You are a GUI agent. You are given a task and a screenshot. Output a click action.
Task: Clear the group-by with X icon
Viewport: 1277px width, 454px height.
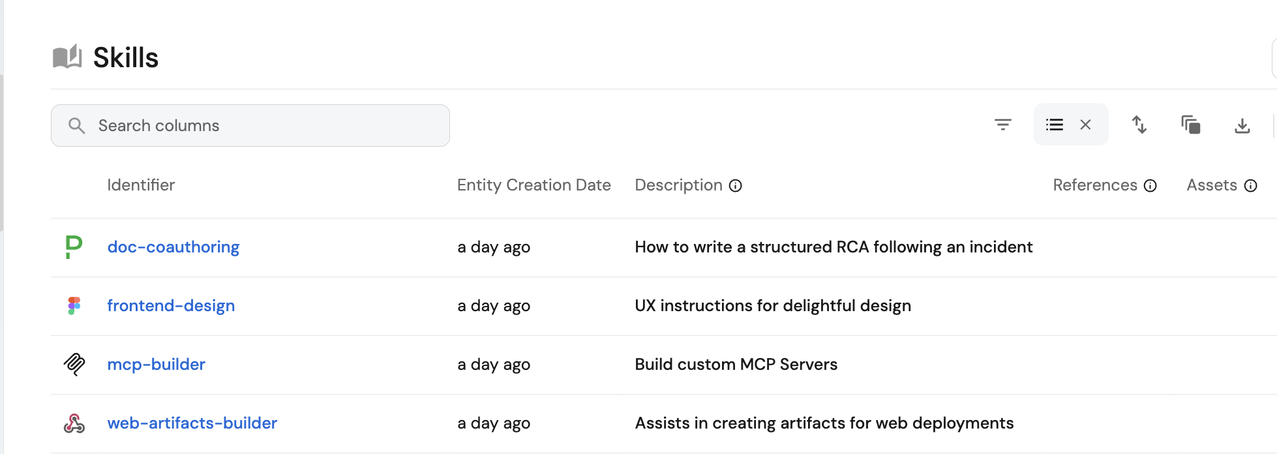pyautogui.click(x=1085, y=125)
